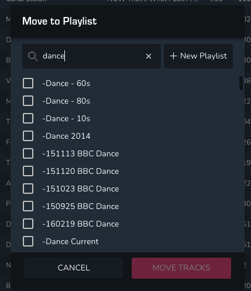Cancel the Move to Playlist dialog
Screen dimensions: 251x291
click(74, 268)
